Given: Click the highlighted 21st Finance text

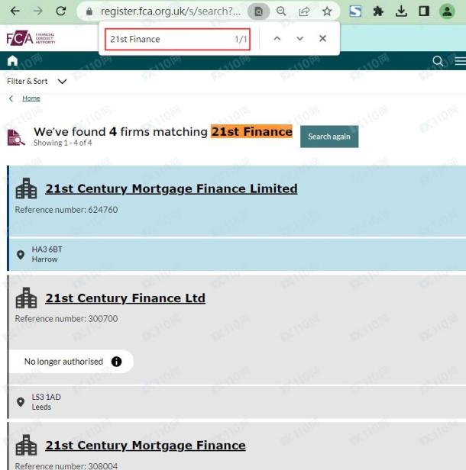Looking at the screenshot, I should coord(251,131).
